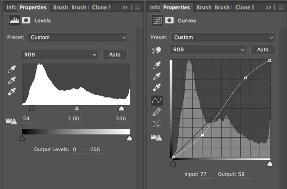The height and width of the screenshot is (189, 287).
Task: Toggle the edit-points curve mode button
Action: [x=157, y=101]
